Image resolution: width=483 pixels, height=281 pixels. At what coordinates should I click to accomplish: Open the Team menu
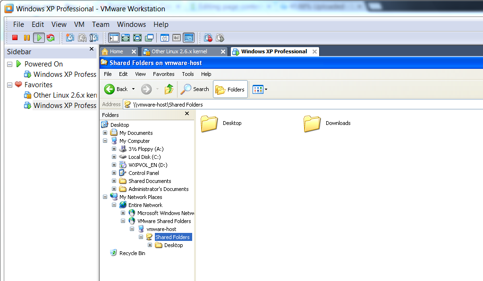(101, 25)
